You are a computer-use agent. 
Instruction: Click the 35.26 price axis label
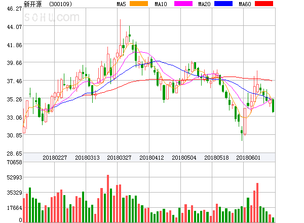(x=14, y=99)
